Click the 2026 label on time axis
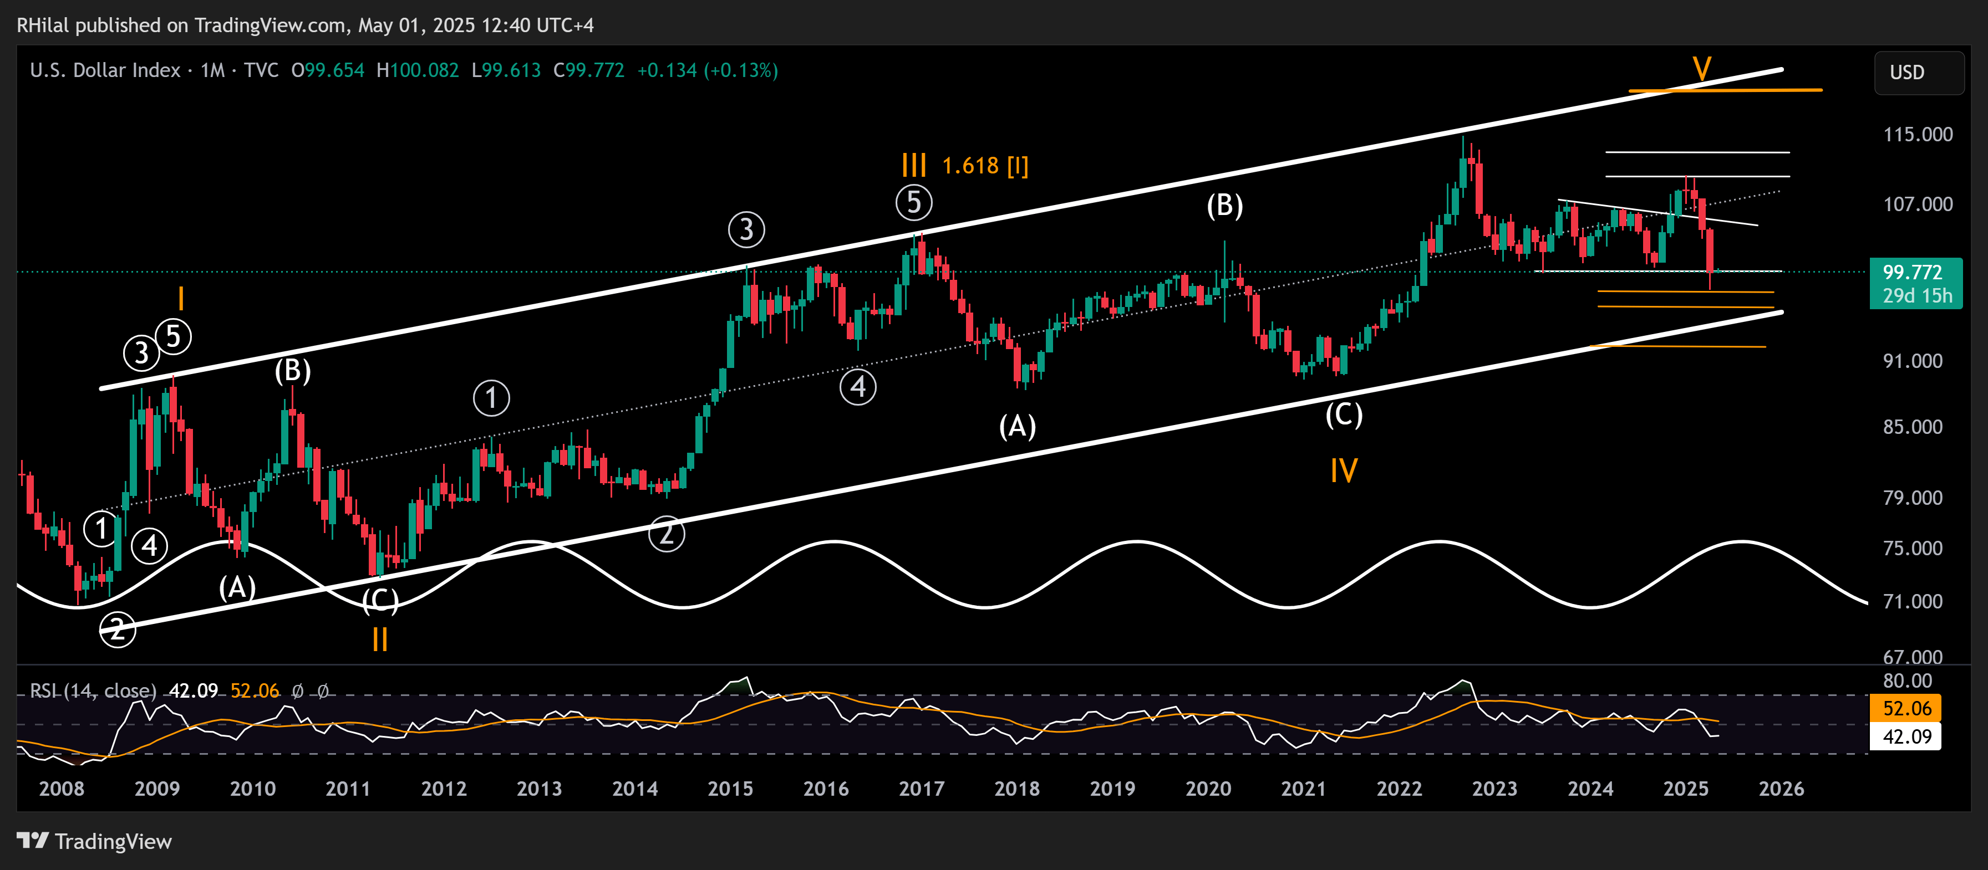Viewport: 1988px width, 870px height. 1781,788
